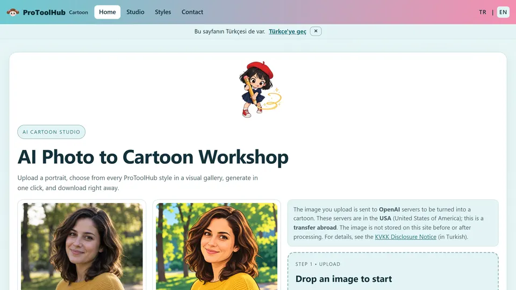Click the Drop an image upload area

[x=393, y=272]
